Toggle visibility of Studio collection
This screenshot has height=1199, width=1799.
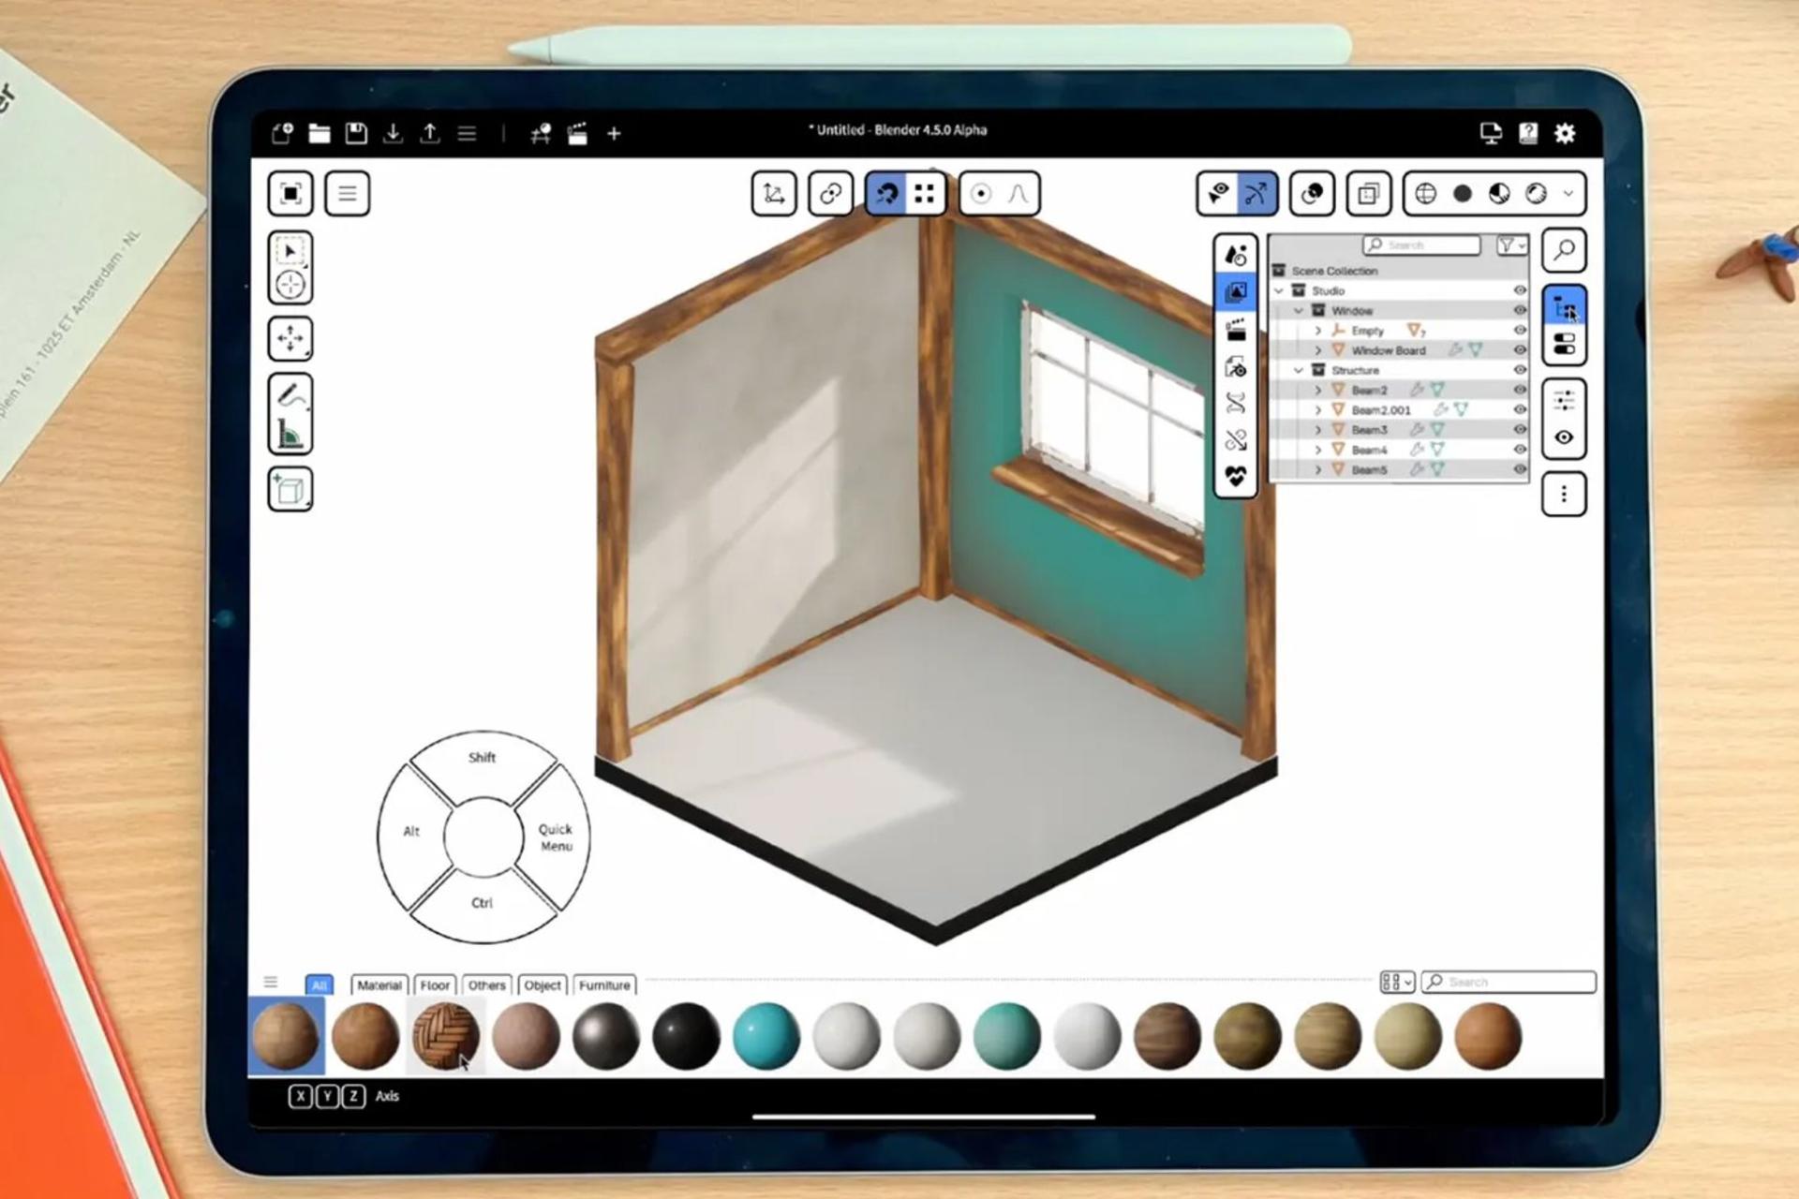(1520, 290)
